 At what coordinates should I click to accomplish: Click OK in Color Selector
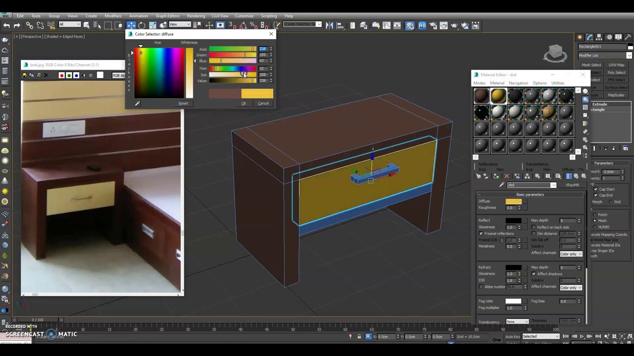[x=244, y=103]
